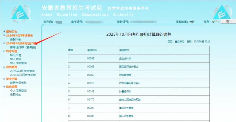The height and width of the screenshot is (122, 236).
Task: View 2025年4月成绩查询 results
Action: pos(22,71)
